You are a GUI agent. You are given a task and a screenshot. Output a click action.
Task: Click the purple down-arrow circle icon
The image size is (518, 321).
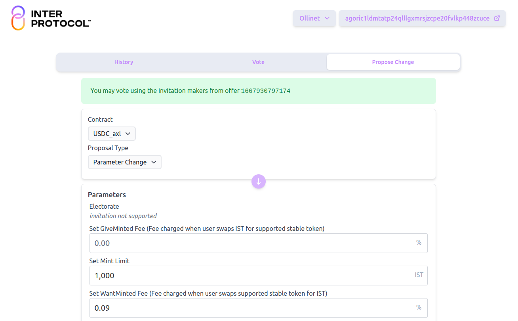tap(259, 181)
